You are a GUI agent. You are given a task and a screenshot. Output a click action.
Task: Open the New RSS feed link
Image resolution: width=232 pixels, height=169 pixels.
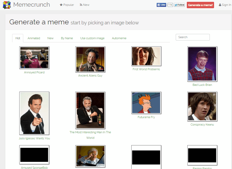tap(85, 5)
